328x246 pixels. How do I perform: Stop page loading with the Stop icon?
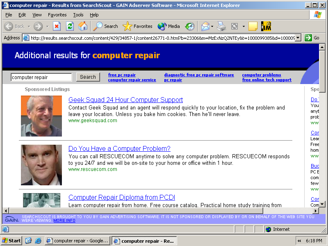pyautogui.click(x=57, y=26)
